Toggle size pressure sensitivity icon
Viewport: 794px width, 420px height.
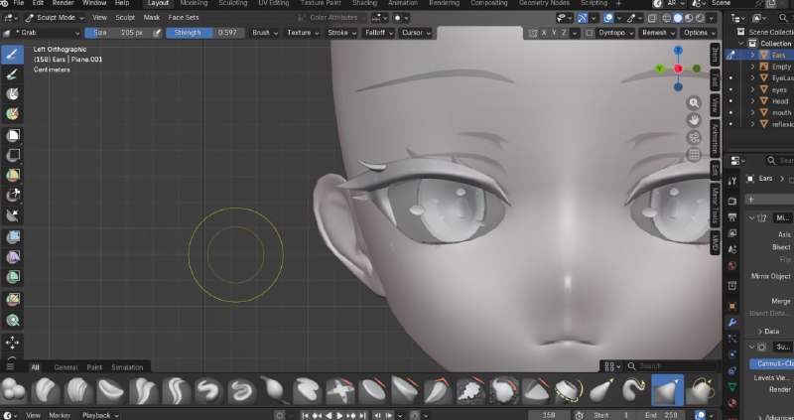pos(157,33)
